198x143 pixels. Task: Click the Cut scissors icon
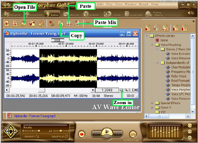52,23
